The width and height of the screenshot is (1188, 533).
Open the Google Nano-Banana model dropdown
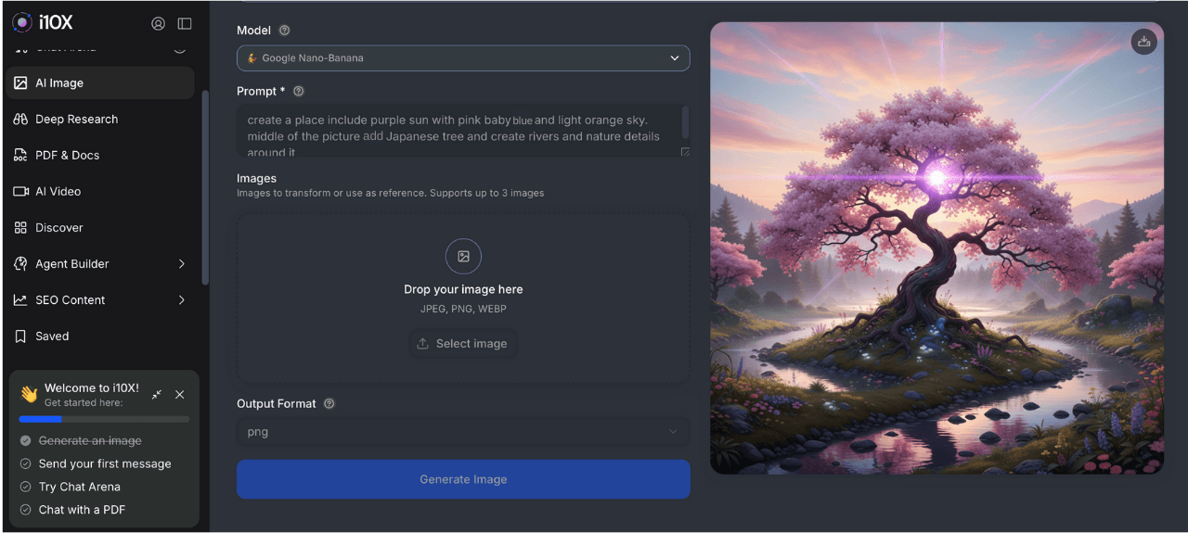[x=463, y=57]
